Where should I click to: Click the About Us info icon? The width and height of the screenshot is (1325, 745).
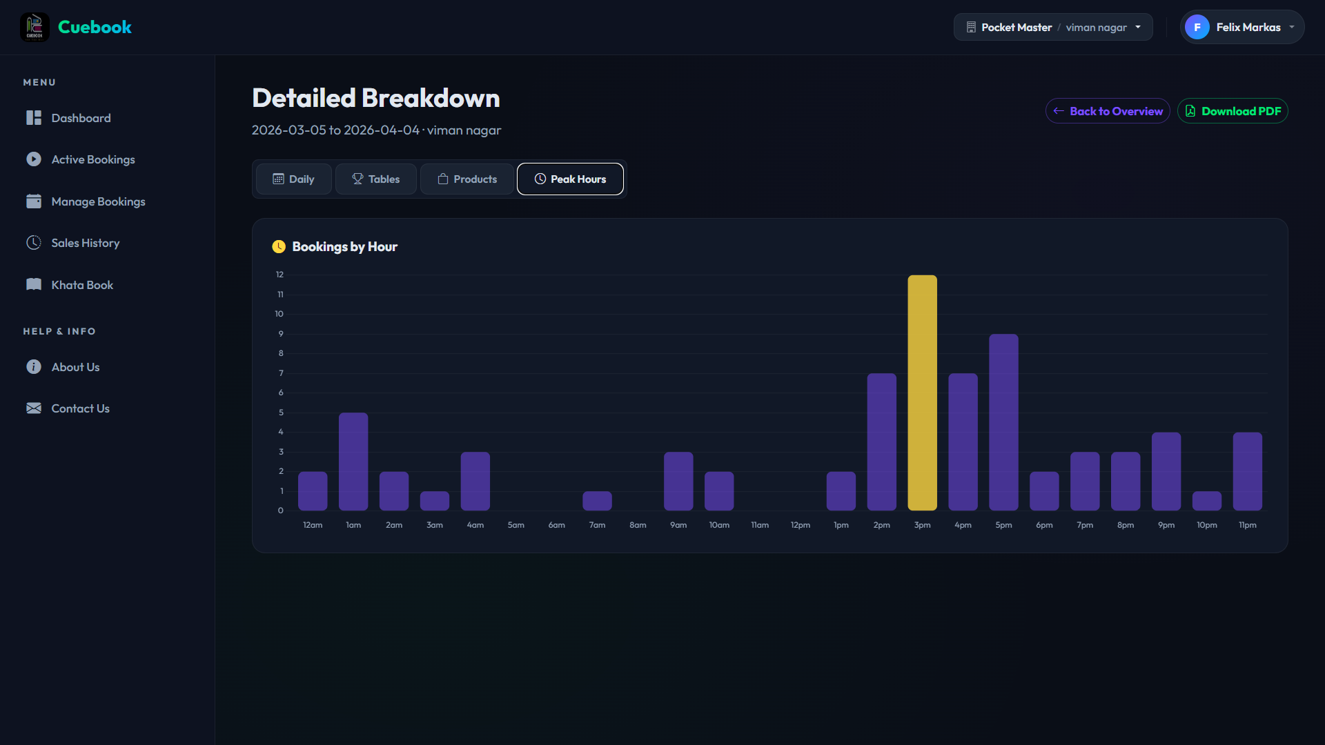click(x=34, y=367)
